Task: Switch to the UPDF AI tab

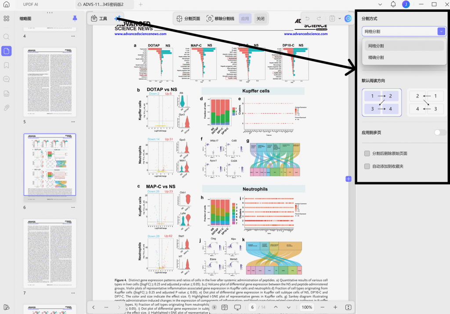Action: 31,4
